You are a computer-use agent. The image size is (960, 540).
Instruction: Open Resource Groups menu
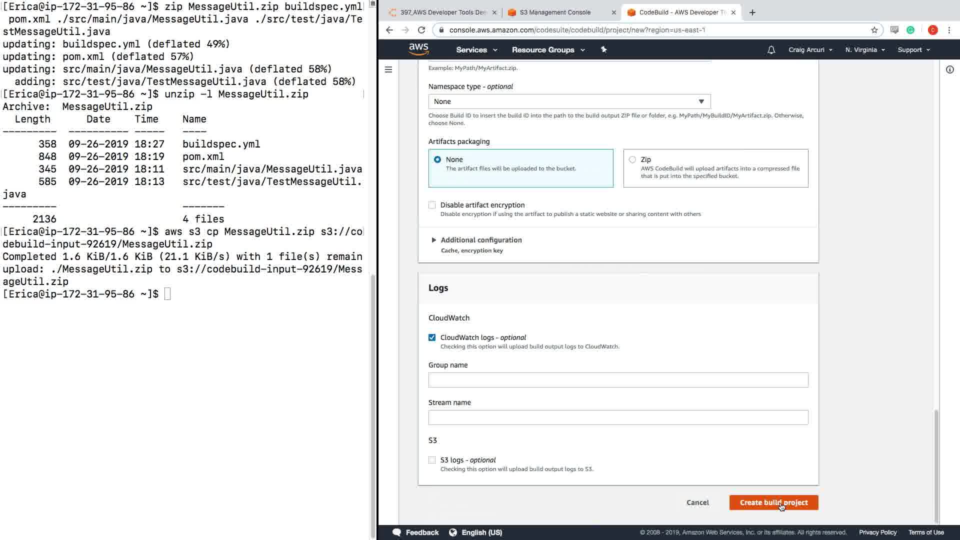(547, 50)
